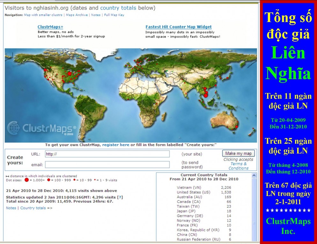The height and width of the screenshot is (244, 317).
Task: Click the large red dot over Vietnam
Action: coord(206,95)
